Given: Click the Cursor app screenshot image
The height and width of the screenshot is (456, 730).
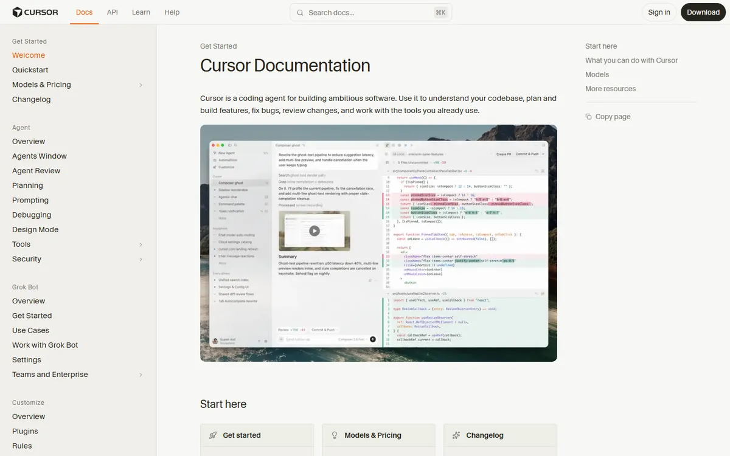Looking at the screenshot, I should pos(378,243).
